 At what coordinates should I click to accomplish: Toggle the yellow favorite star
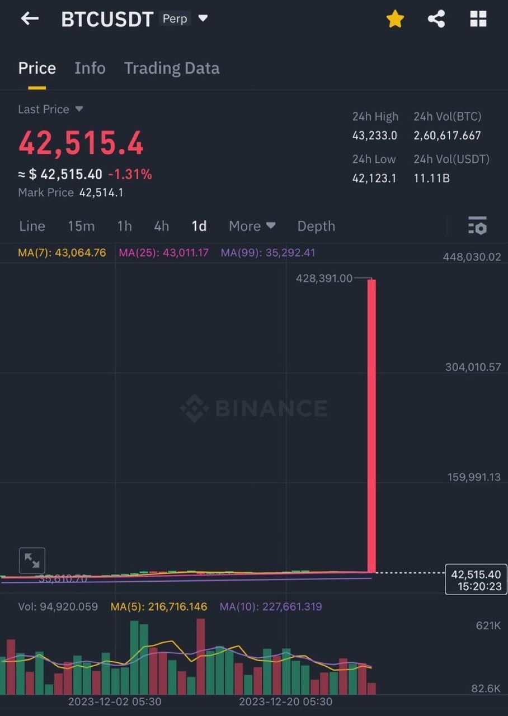click(x=395, y=19)
